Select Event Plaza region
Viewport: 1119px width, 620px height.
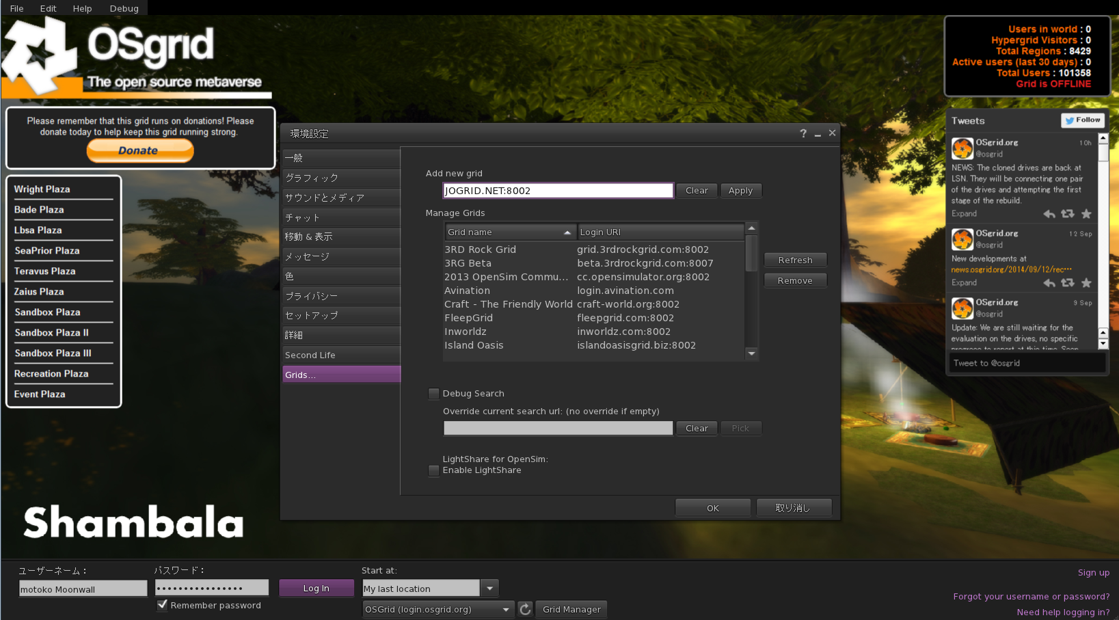pos(40,394)
